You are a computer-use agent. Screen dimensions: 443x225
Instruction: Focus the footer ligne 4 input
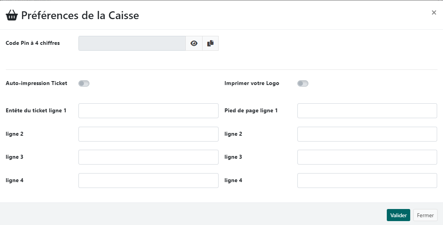367,181
